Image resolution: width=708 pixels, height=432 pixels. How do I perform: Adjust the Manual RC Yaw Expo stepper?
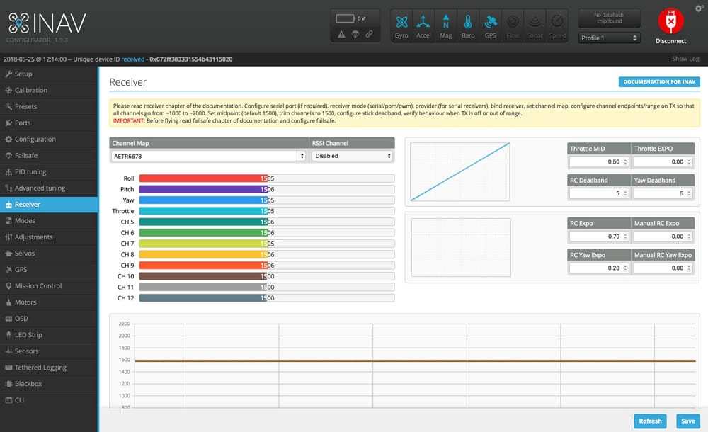coord(689,268)
